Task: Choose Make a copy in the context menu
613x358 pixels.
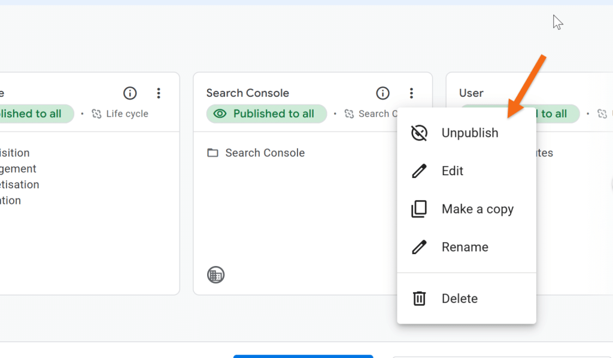Action: pyautogui.click(x=477, y=209)
